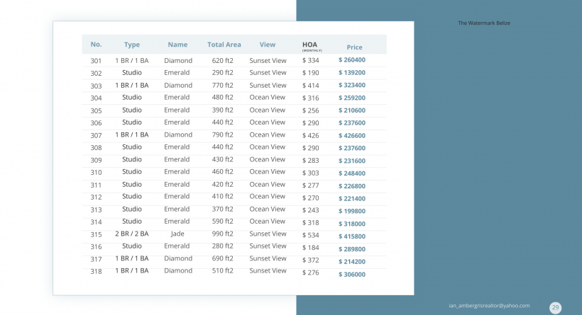Click unit number 314

pyautogui.click(x=96, y=222)
